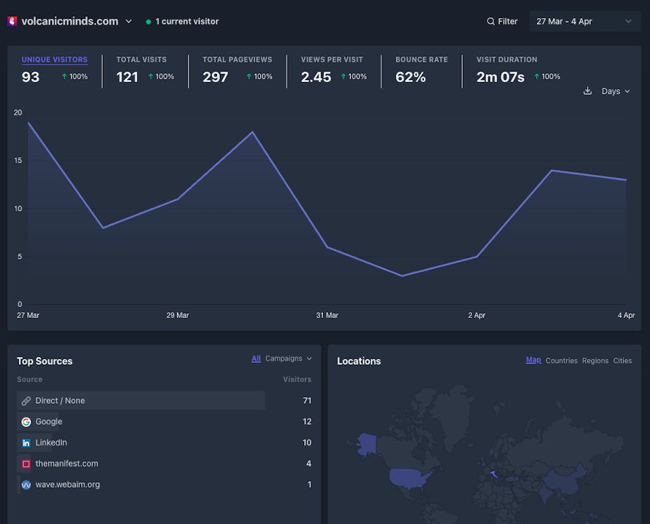Click the wave.webaim.org source icon

coord(26,485)
